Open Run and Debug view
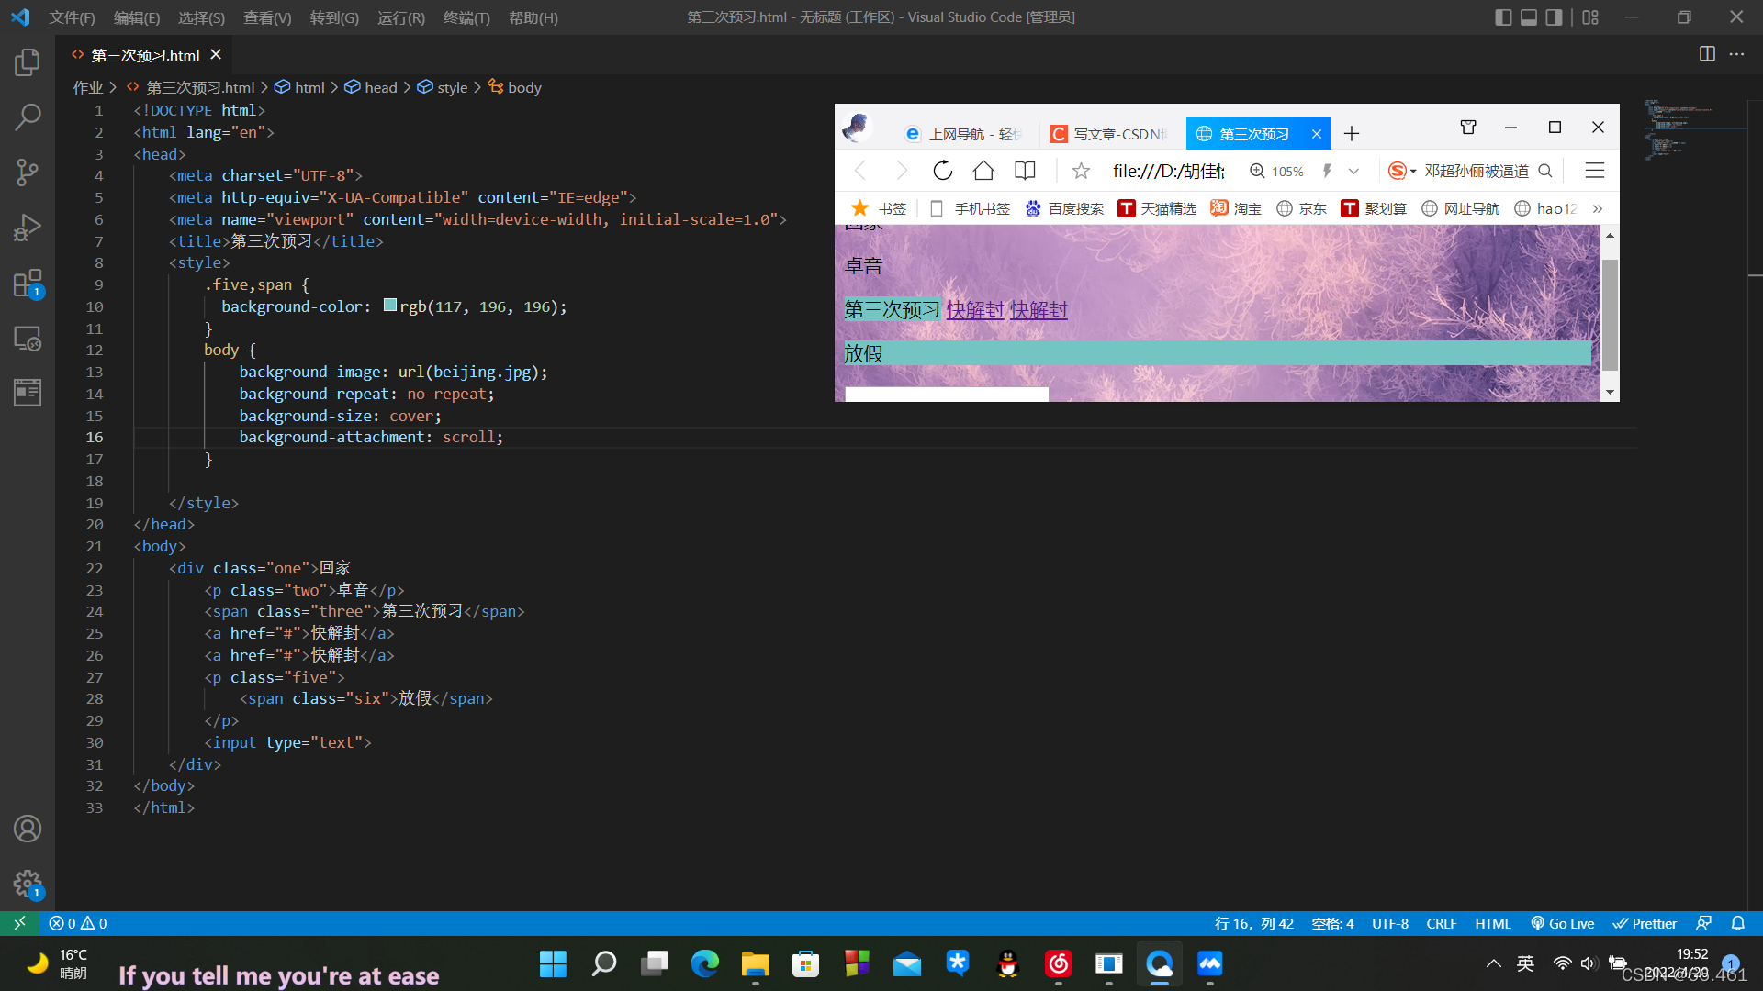 point(28,228)
